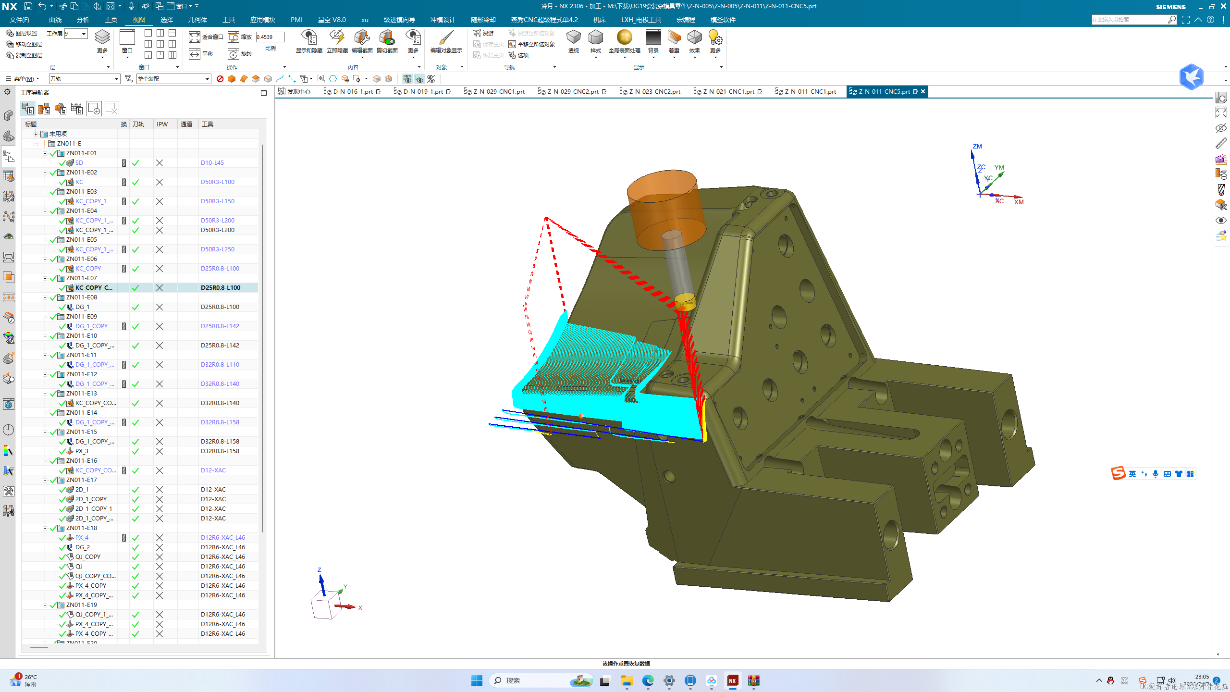
Task: Toggle the English input mode on IME bar
Action: (1132, 474)
